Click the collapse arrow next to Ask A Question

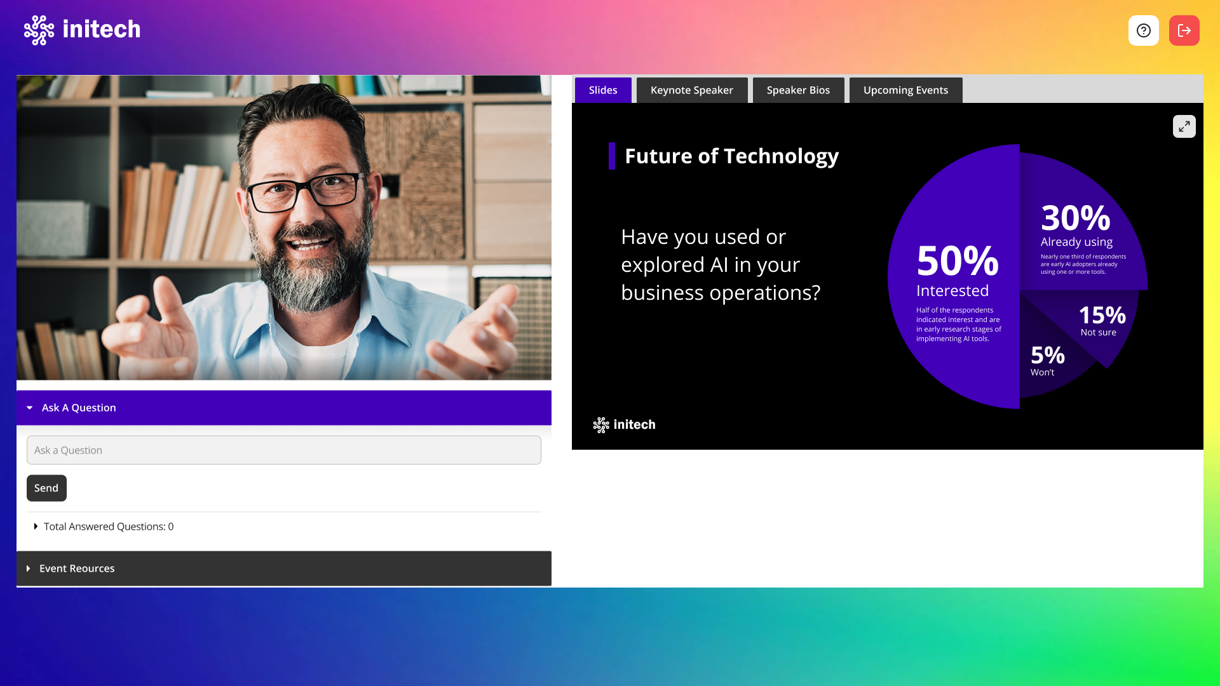[x=29, y=408]
